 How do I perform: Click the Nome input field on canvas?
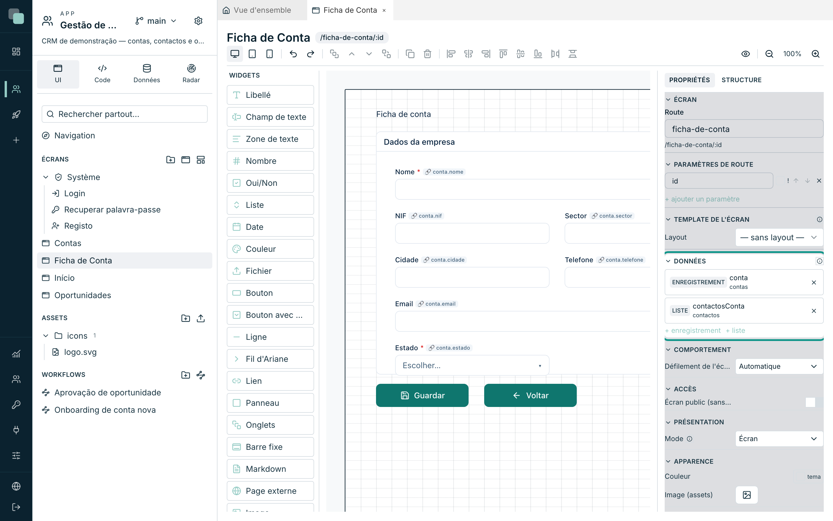click(x=523, y=189)
